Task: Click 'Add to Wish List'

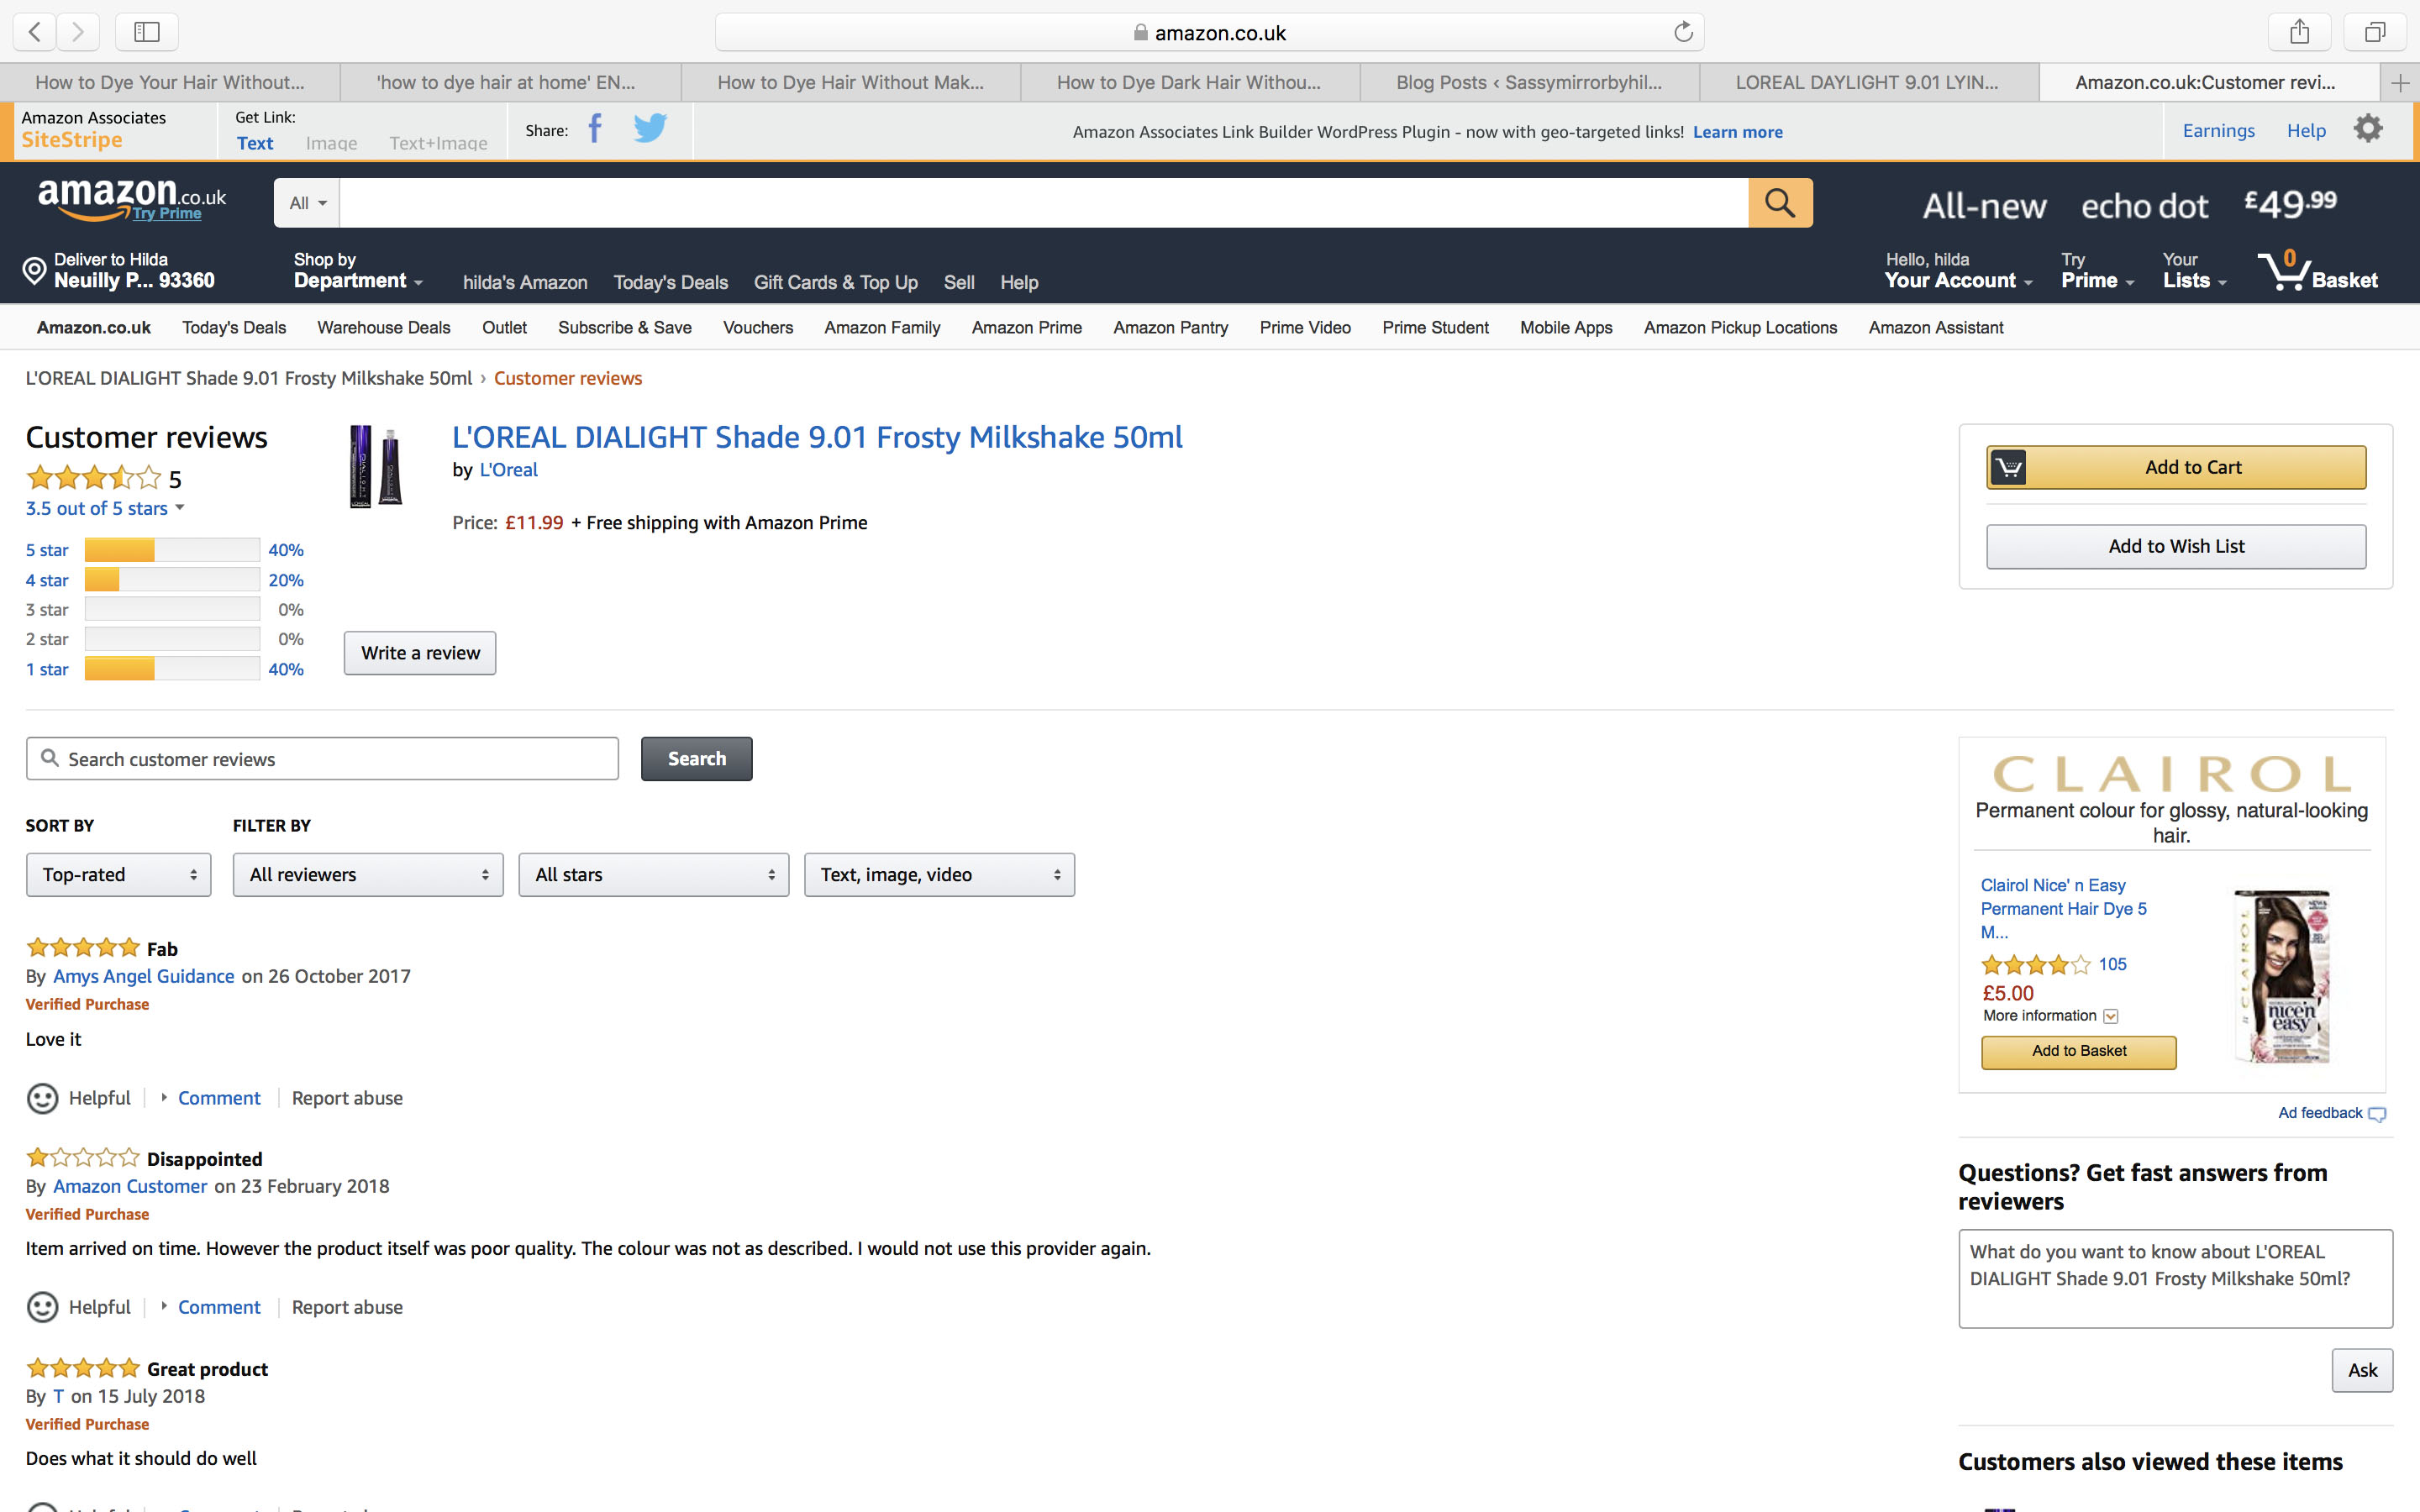Action: (2176, 546)
